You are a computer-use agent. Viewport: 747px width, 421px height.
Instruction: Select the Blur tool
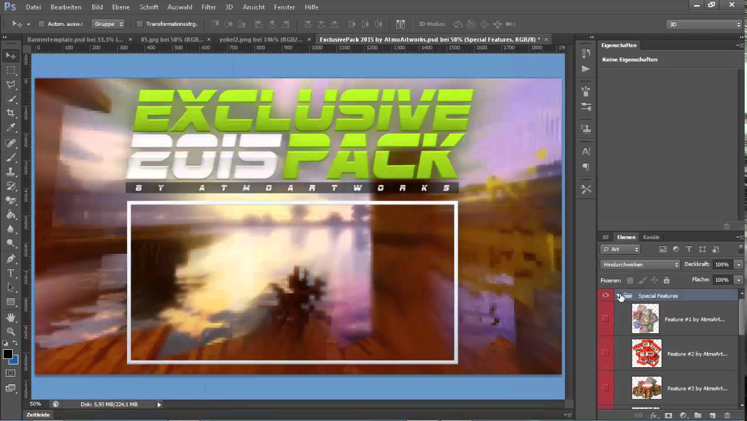point(11,229)
